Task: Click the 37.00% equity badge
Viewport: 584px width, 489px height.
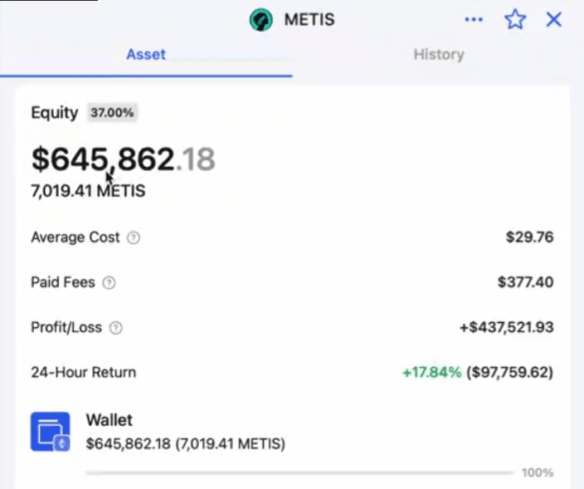Action: coord(112,113)
